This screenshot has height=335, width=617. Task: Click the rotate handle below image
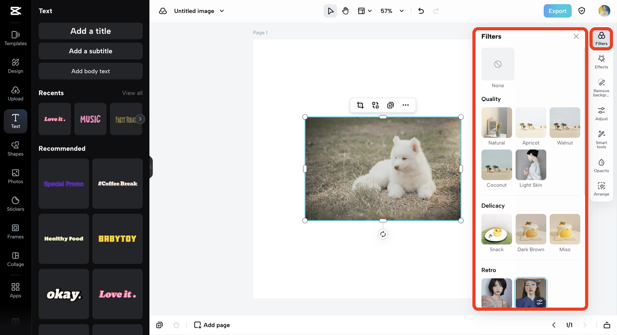click(383, 235)
